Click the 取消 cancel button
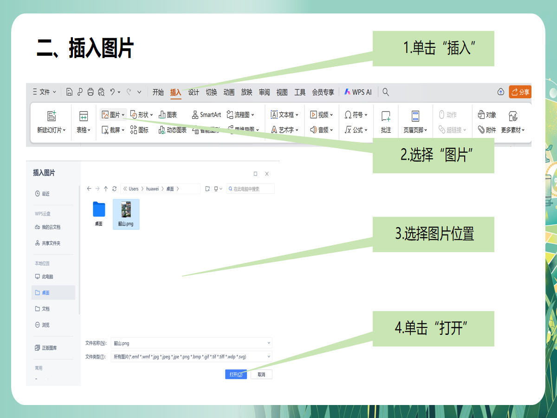 click(261, 374)
